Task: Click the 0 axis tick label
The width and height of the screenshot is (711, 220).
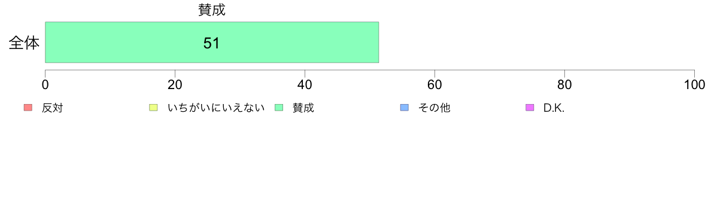Action: point(45,85)
